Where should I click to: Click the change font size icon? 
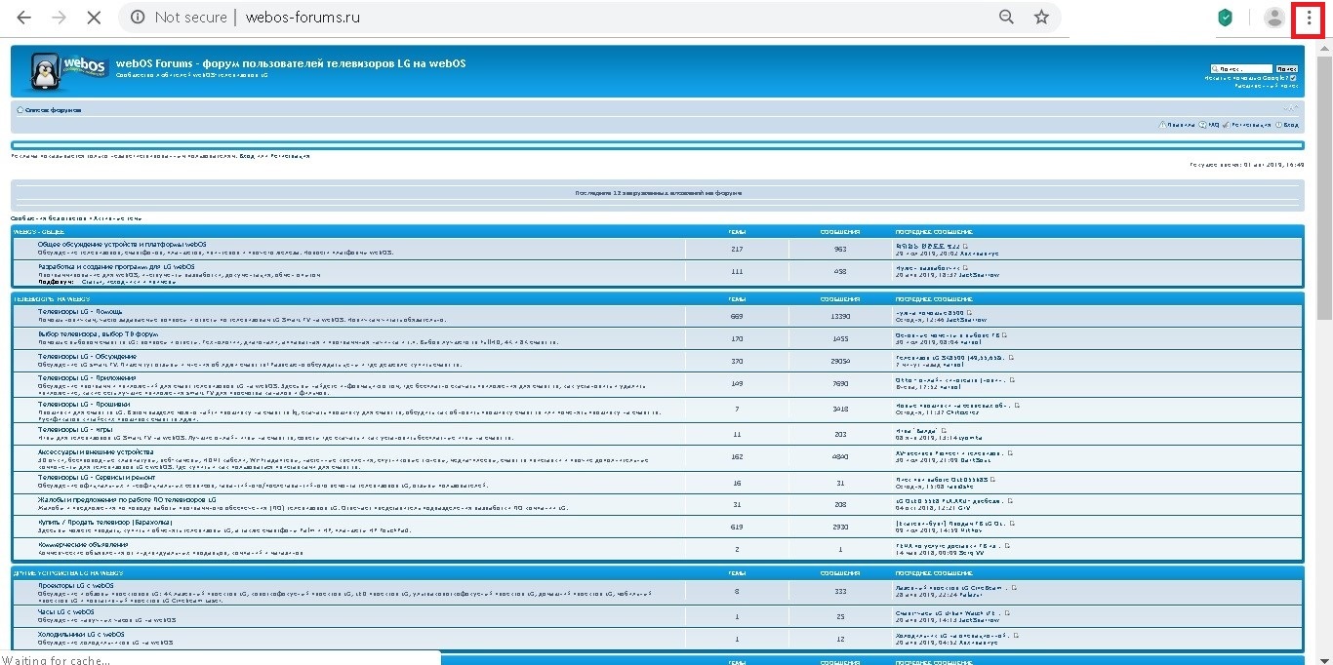(x=1291, y=109)
